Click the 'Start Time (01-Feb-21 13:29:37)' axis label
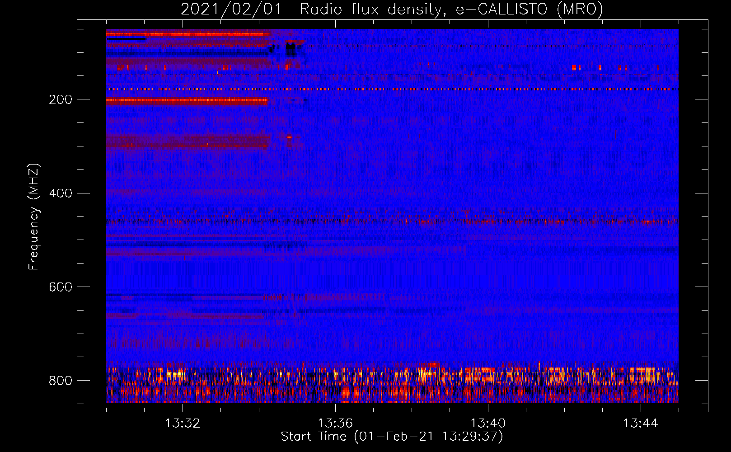Screen dimensions: 731x452 [x=392, y=437]
